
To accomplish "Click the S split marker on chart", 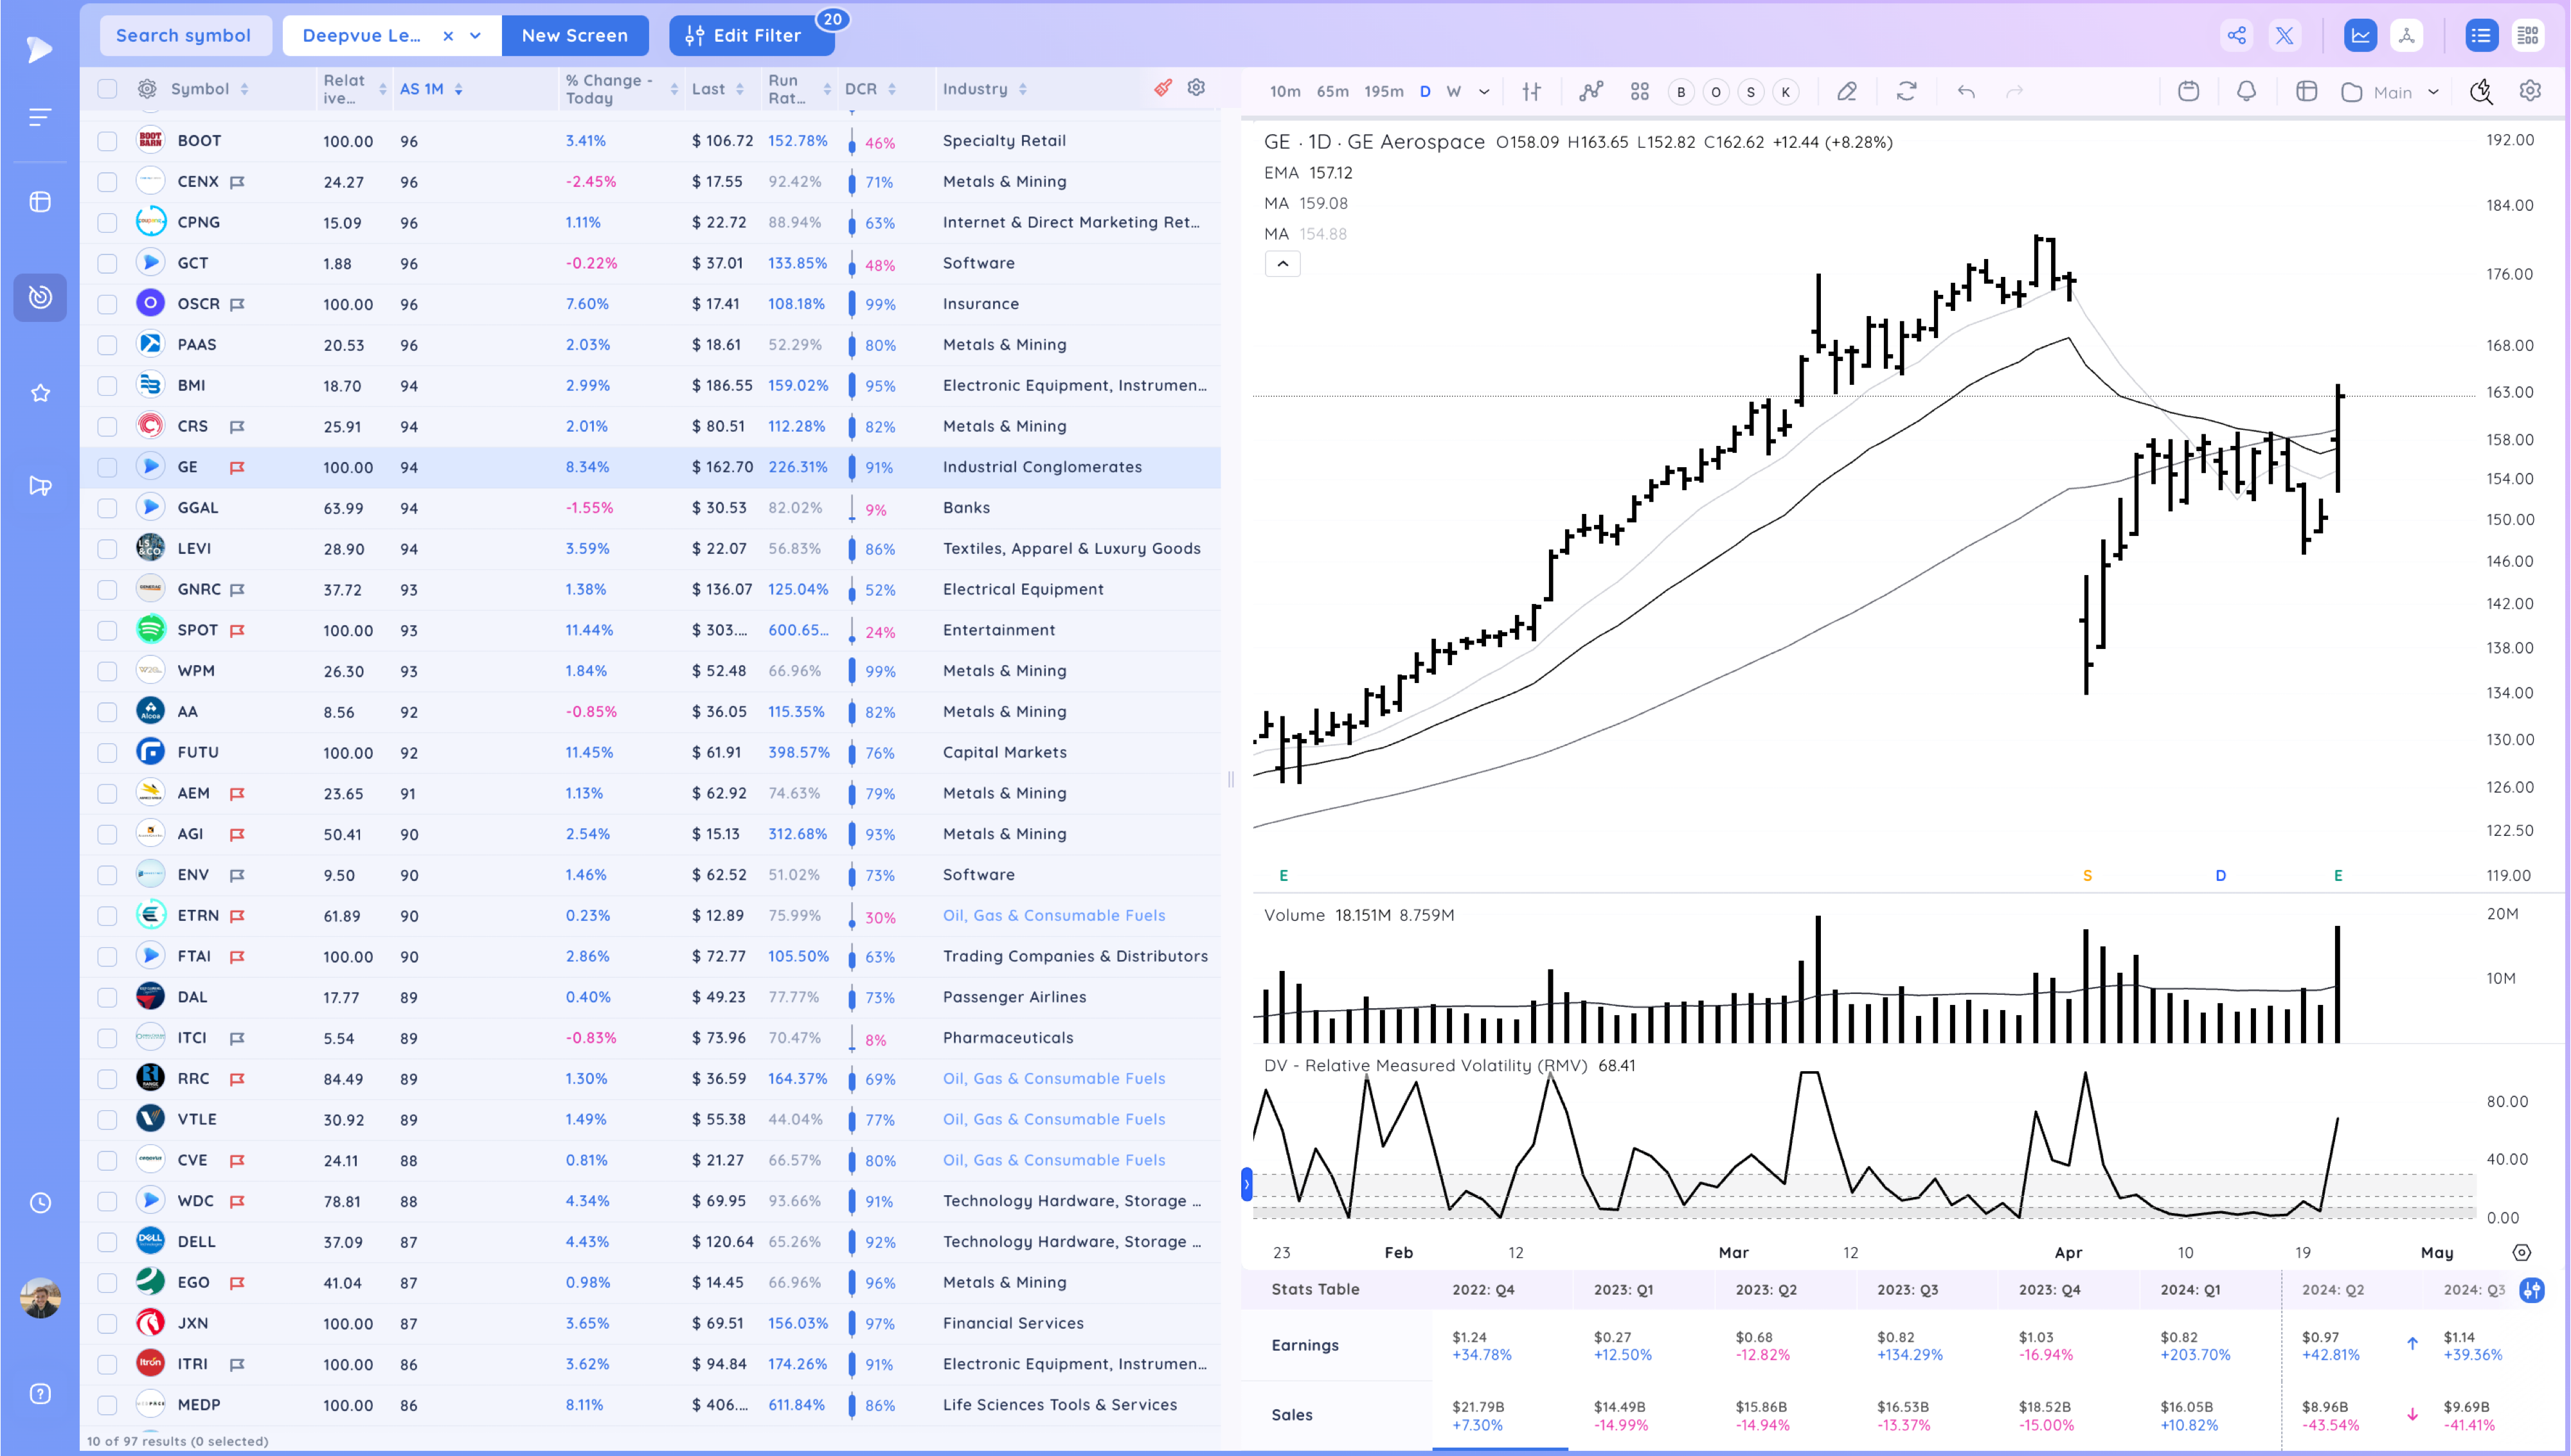I will pos(2087,876).
